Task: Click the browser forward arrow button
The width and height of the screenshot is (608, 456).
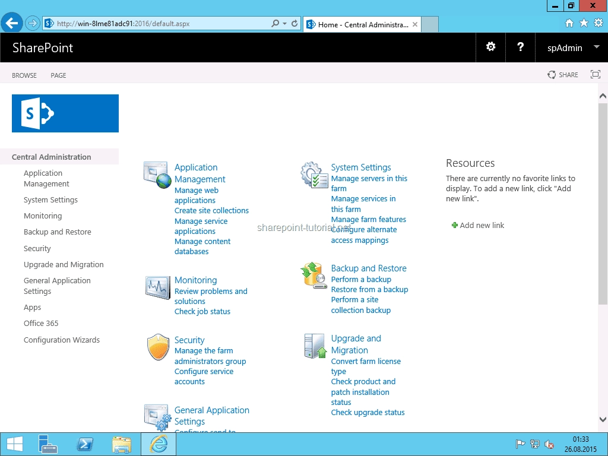Action: [x=32, y=24]
